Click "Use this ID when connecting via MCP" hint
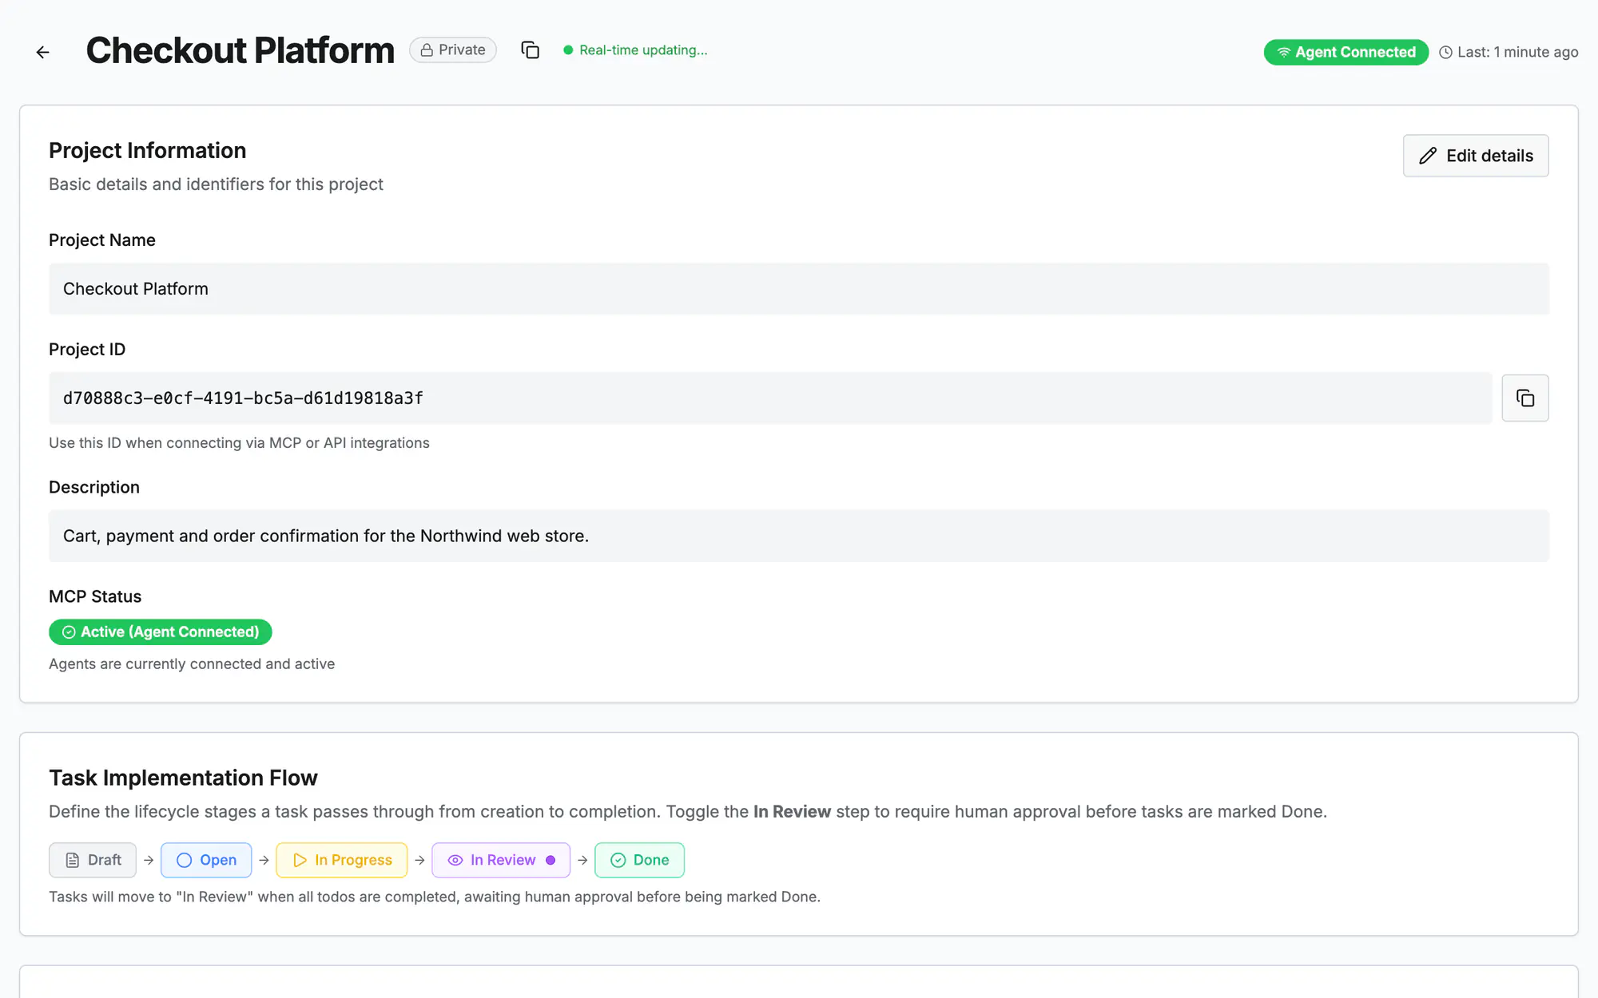1598x998 pixels. pyautogui.click(x=239, y=443)
